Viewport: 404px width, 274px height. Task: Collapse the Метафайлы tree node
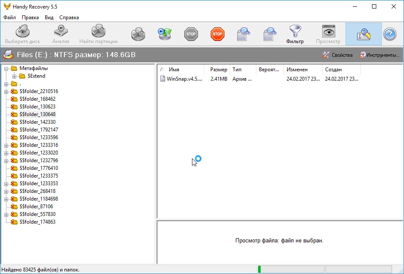6,69
